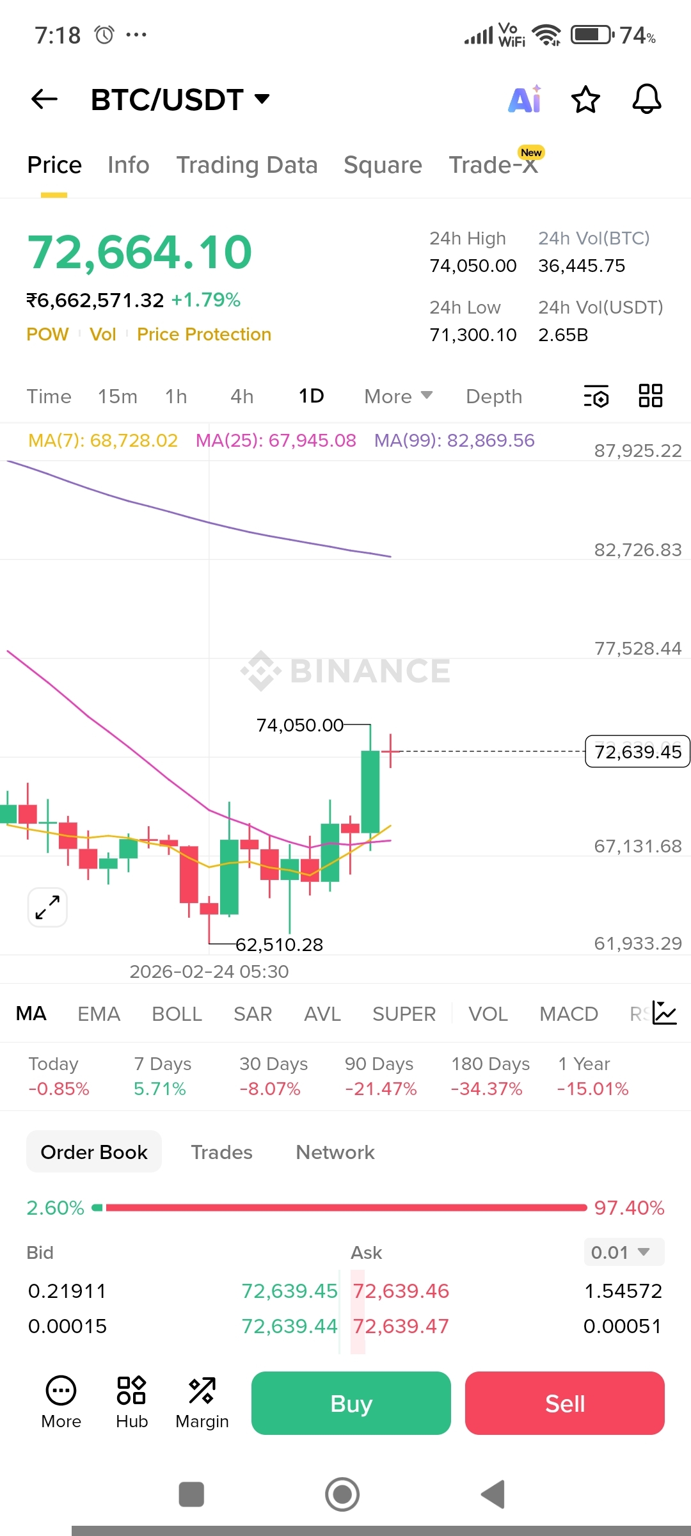Open chart settings icon
The image size is (691, 1536).
596,396
